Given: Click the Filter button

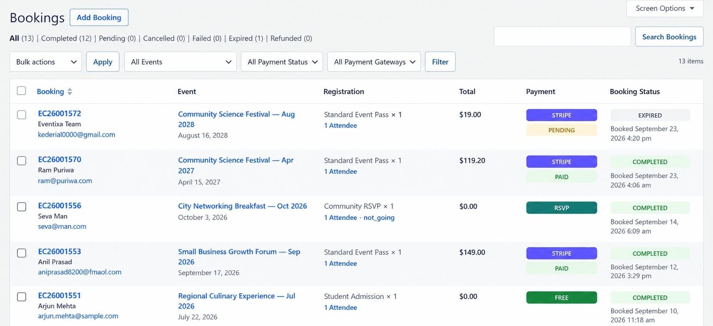Looking at the screenshot, I should (x=440, y=62).
